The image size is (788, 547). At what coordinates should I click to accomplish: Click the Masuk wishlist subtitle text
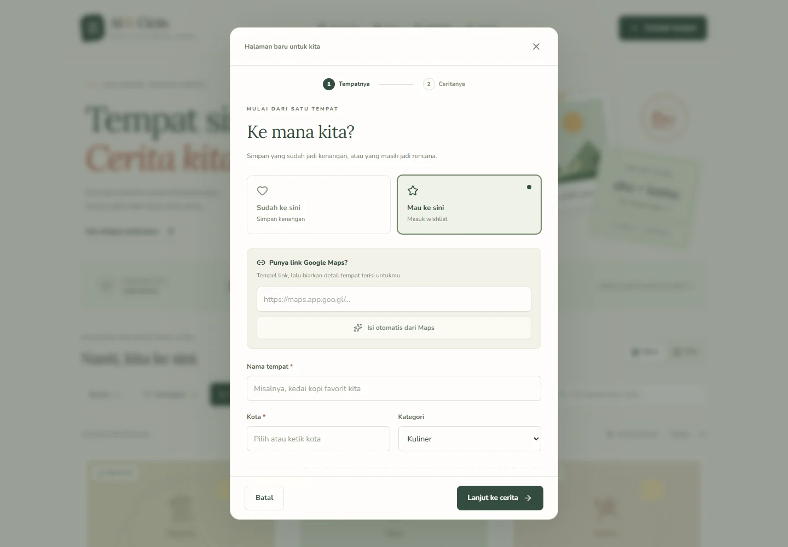[x=427, y=219]
